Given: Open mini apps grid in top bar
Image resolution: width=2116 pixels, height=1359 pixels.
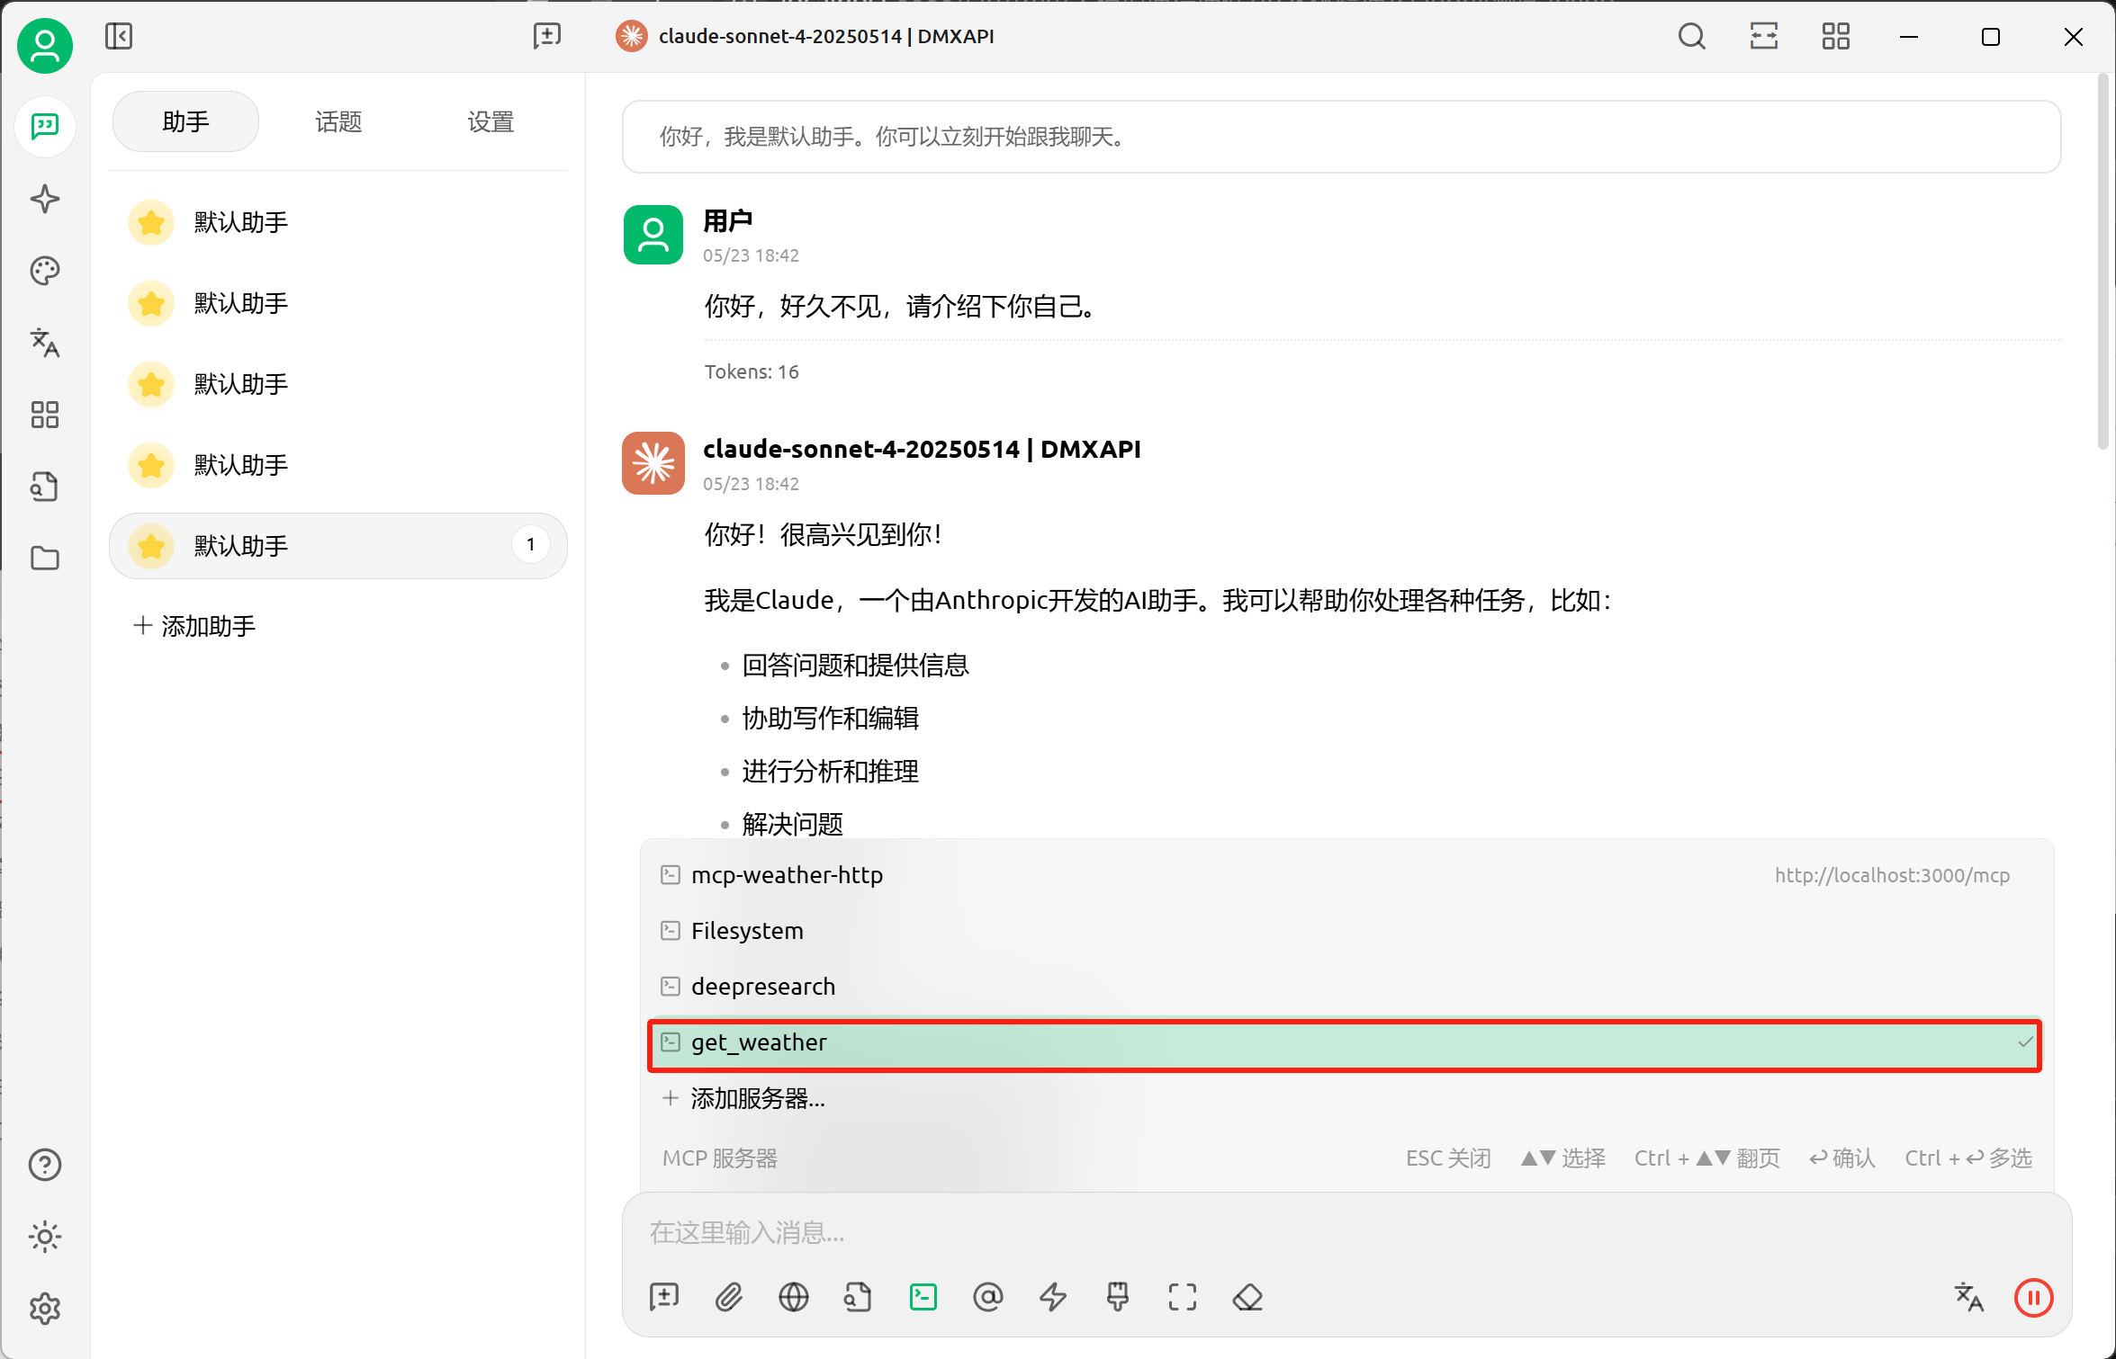Looking at the screenshot, I should click(1836, 37).
